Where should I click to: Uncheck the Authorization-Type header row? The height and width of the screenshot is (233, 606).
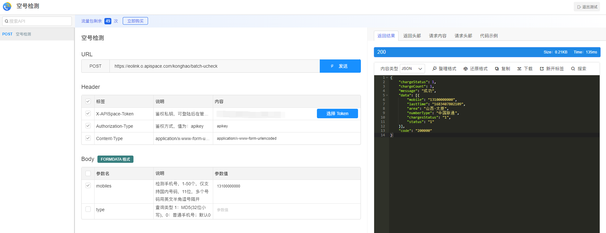coord(88,126)
